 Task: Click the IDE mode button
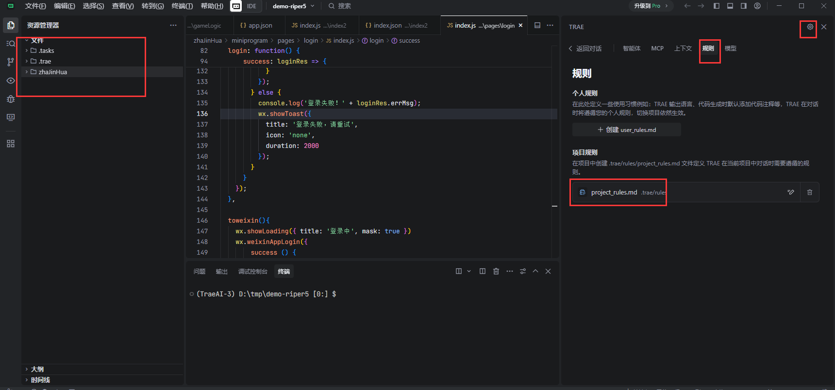[x=251, y=6]
